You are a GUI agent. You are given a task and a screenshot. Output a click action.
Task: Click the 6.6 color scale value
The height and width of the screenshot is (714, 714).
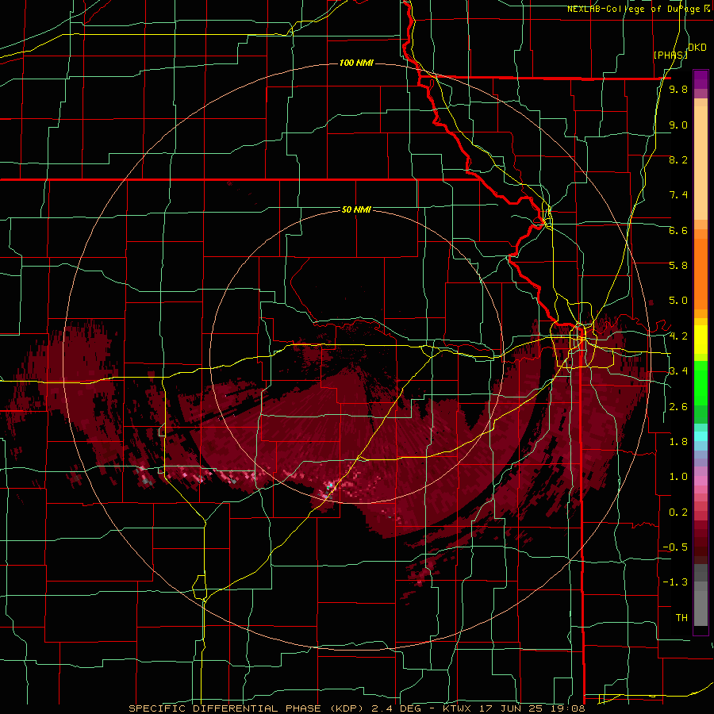(678, 230)
